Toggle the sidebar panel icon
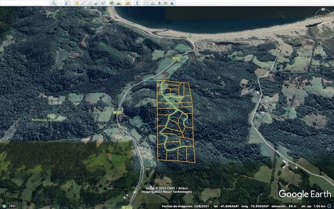This screenshot has width=334, height=209. [x=67, y=3]
